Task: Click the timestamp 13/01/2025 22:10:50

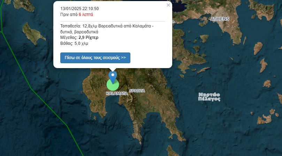Action: [x=79, y=9]
